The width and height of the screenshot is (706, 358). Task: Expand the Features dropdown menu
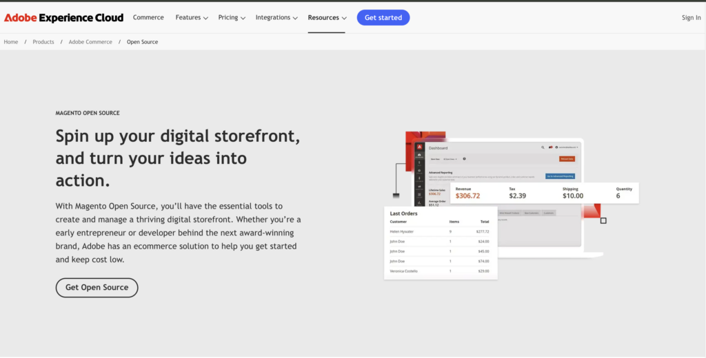[x=192, y=17]
